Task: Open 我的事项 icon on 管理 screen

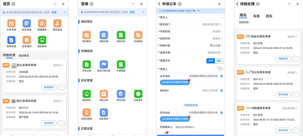Action: click(x=87, y=35)
